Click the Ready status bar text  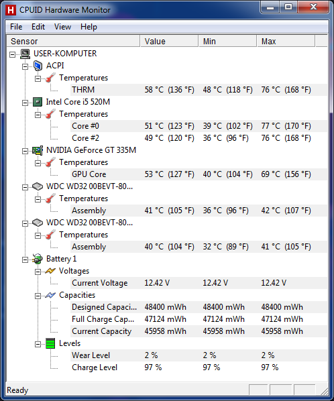click(x=17, y=390)
